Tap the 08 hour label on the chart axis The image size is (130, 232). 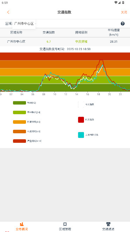tap(44, 94)
